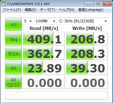Select the 512K write result 208.3

[87, 53]
